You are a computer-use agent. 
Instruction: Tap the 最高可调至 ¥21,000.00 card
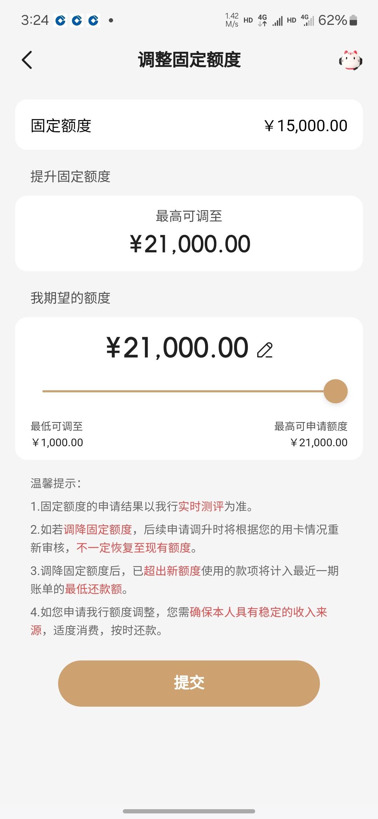(x=189, y=233)
